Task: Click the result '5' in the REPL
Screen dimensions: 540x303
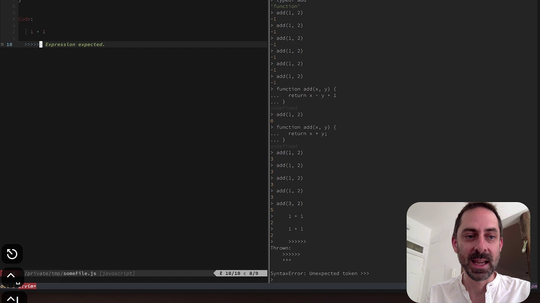Action: click(272, 210)
